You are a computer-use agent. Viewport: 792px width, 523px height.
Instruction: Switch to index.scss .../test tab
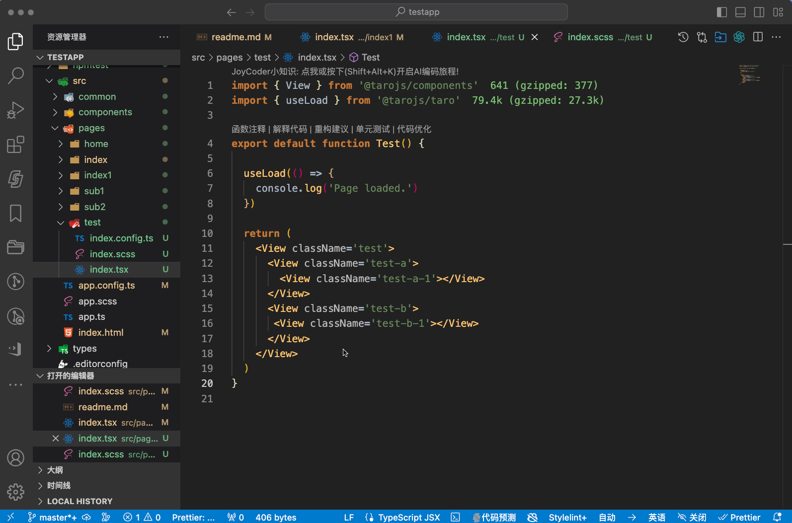point(603,37)
